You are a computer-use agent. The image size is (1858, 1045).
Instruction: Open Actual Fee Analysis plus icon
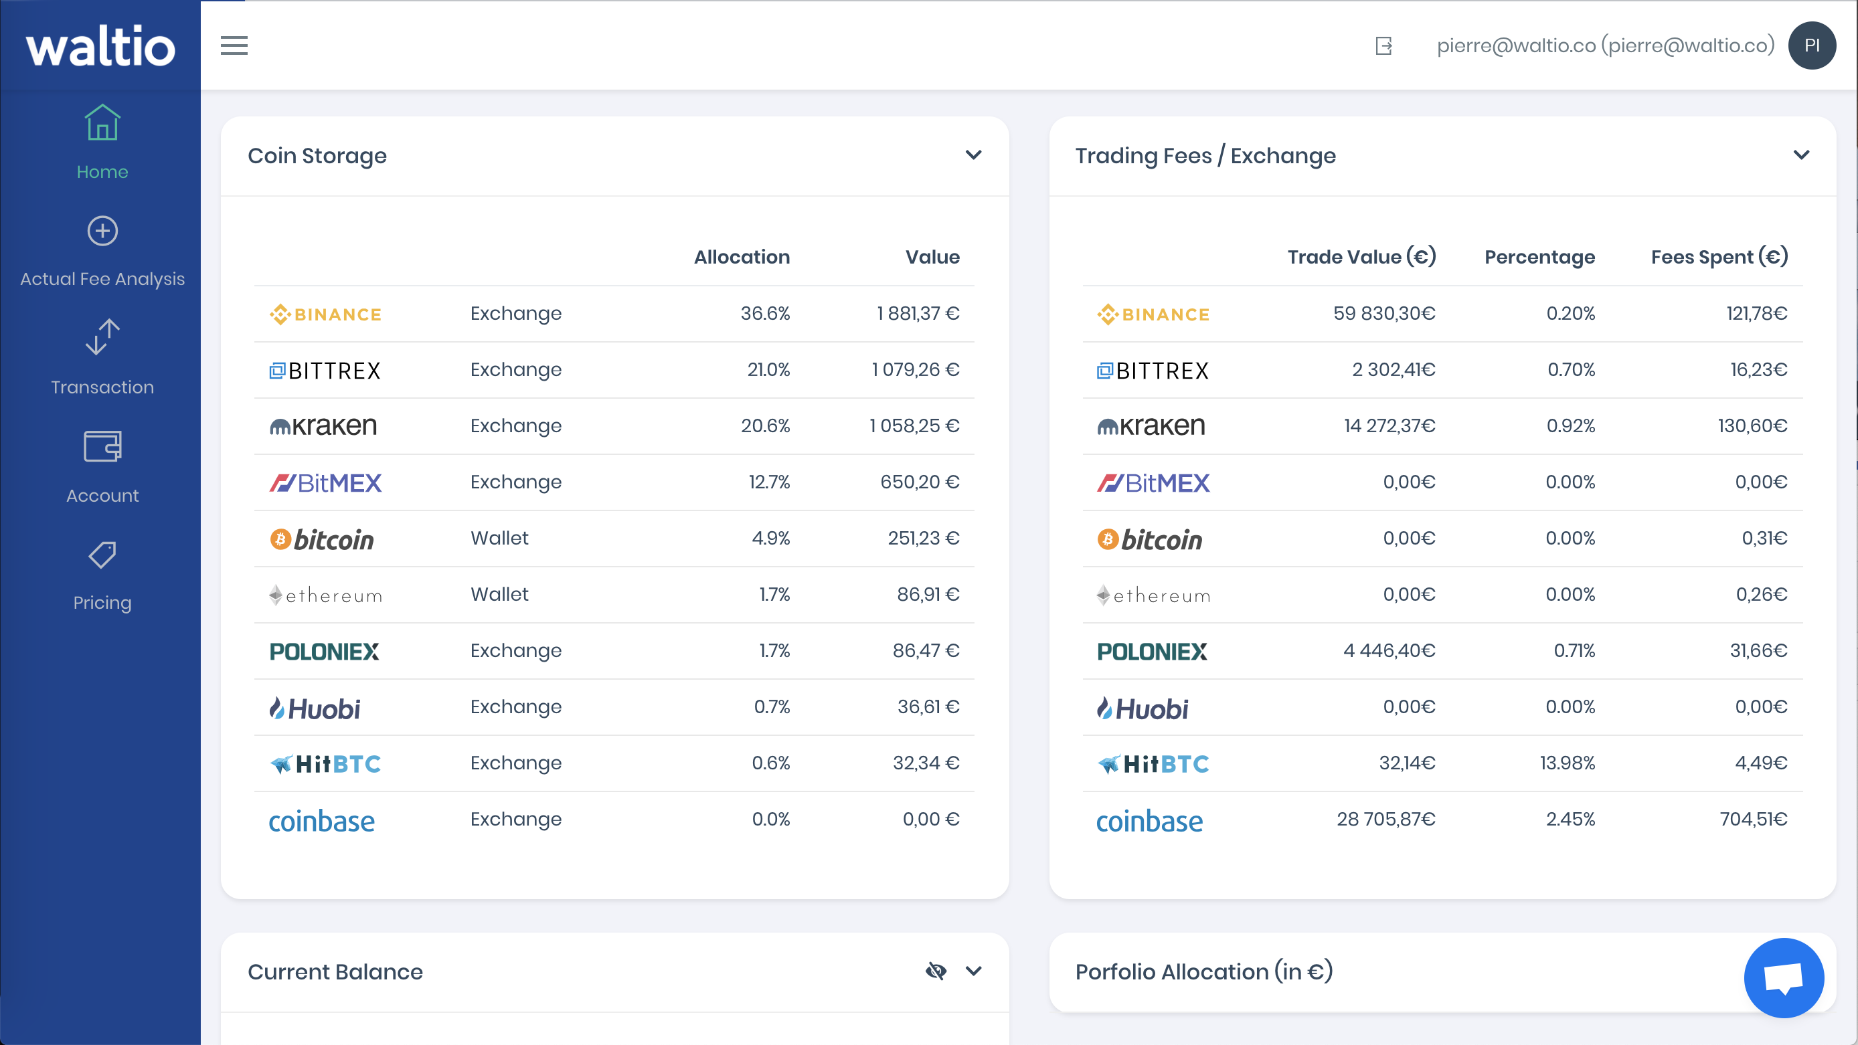tap(102, 231)
